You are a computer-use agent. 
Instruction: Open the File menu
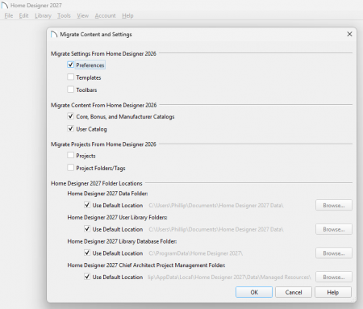[x=9, y=15]
